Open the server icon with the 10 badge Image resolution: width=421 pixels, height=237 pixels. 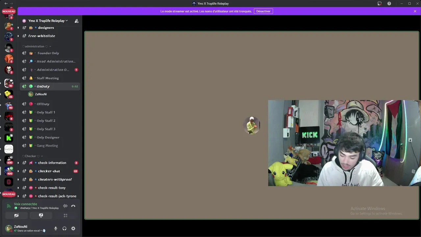click(x=9, y=83)
